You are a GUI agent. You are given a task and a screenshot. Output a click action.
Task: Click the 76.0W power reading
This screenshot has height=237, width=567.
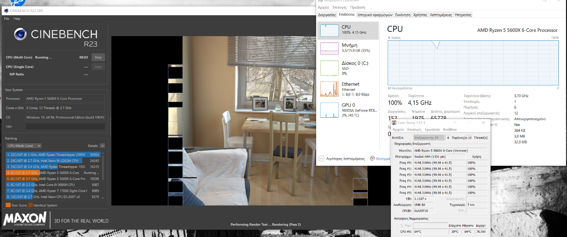tap(481, 232)
